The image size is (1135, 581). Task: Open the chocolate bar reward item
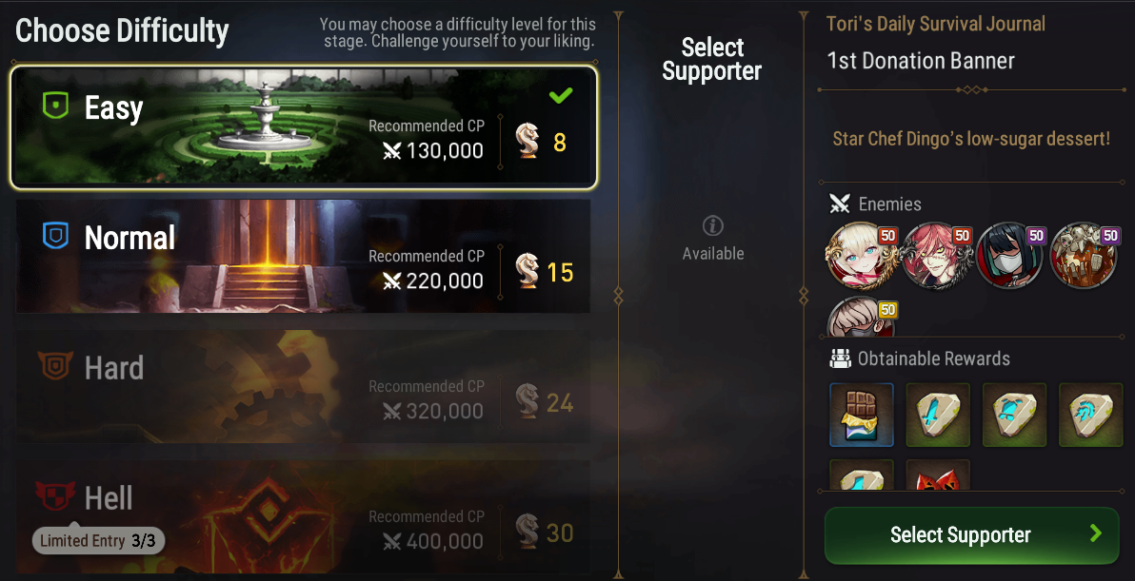[862, 415]
